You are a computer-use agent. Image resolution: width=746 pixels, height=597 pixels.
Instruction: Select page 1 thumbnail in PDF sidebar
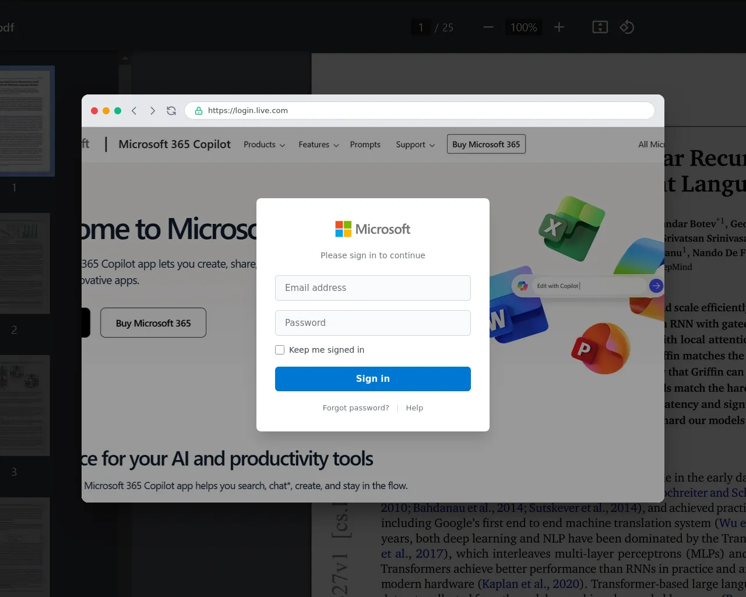tap(26, 121)
